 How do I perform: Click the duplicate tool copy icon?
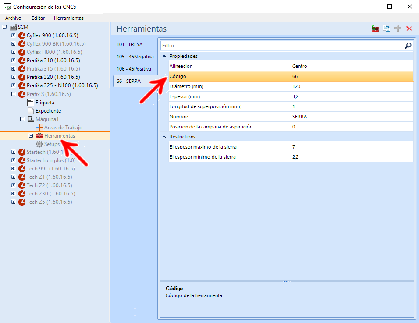click(387, 28)
